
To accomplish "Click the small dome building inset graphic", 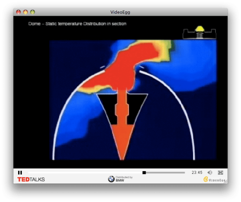I will coord(199,33).
